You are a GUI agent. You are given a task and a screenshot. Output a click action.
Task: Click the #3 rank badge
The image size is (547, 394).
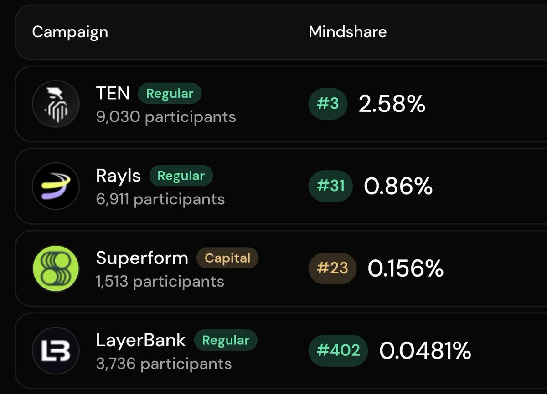[328, 104]
